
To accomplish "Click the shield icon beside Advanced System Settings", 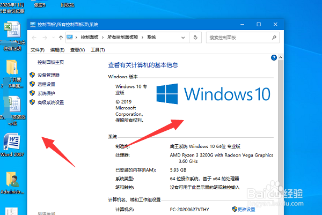I will coord(32,102).
